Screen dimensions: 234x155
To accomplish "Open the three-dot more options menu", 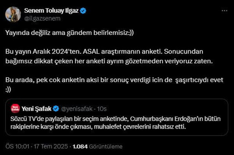I will [x=225, y=11].
